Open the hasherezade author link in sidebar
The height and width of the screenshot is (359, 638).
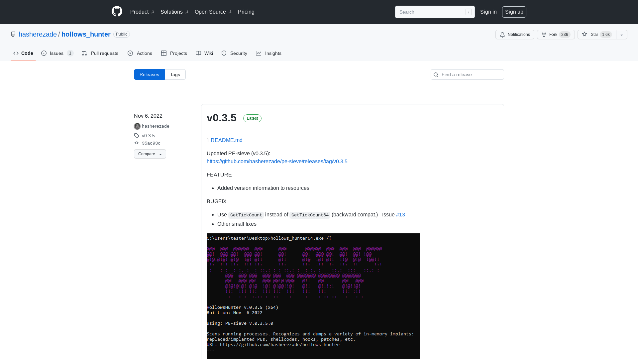click(x=156, y=126)
